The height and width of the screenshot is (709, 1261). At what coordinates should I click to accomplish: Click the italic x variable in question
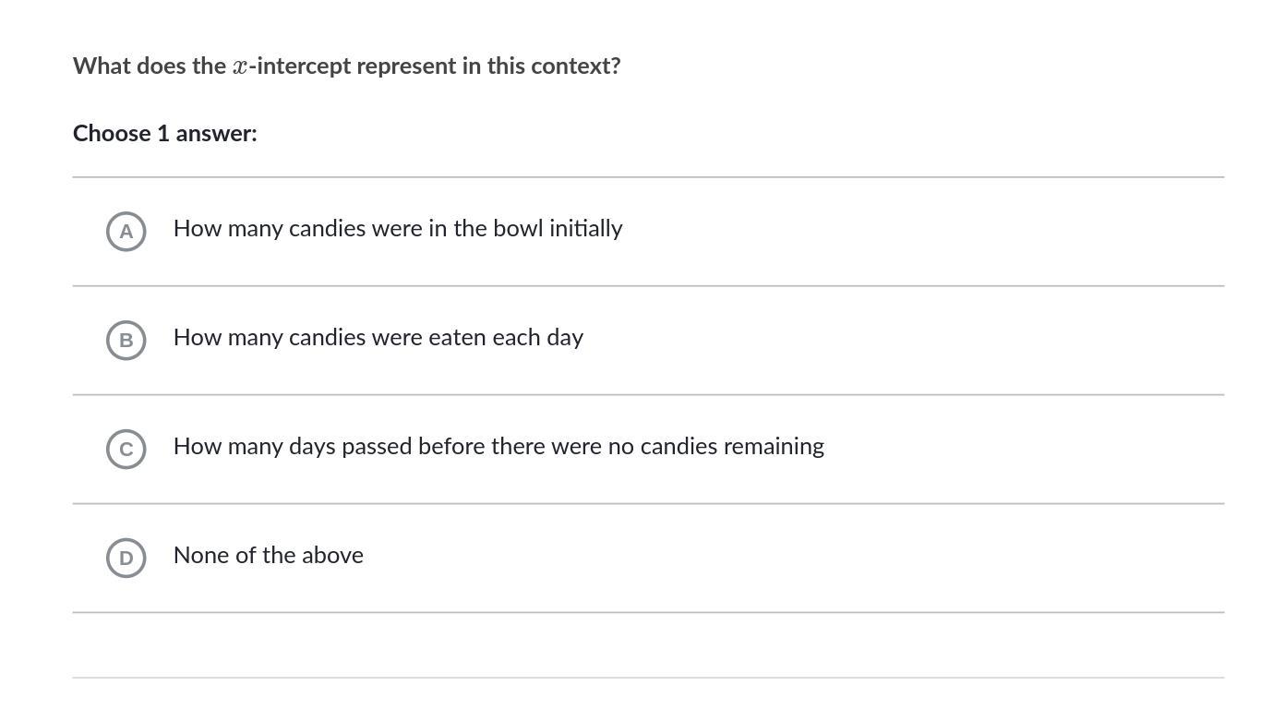click(x=240, y=66)
